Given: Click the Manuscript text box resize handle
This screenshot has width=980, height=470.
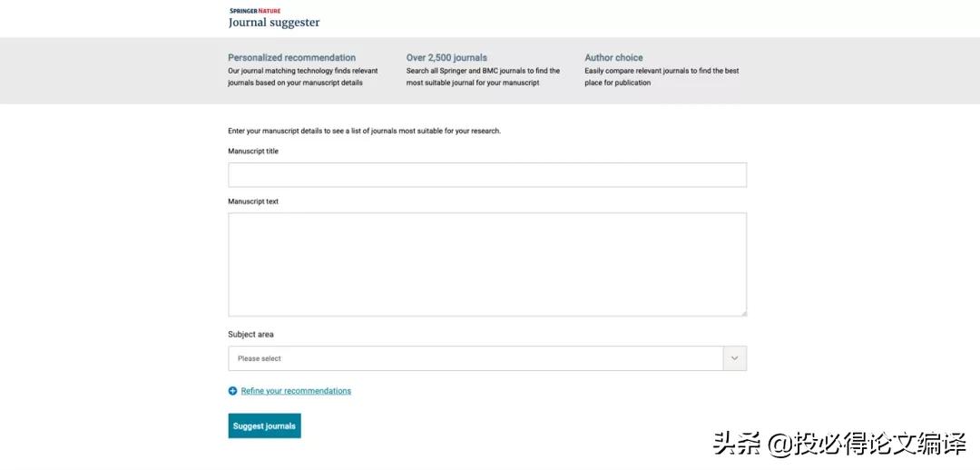Looking at the screenshot, I should pos(743,313).
